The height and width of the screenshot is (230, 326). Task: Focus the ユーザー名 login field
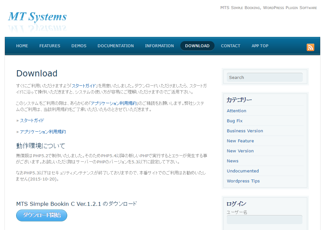pyautogui.click(x=265, y=220)
